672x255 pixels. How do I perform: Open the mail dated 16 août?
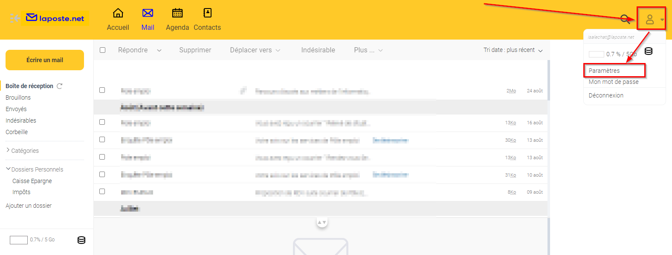[x=321, y=123]
